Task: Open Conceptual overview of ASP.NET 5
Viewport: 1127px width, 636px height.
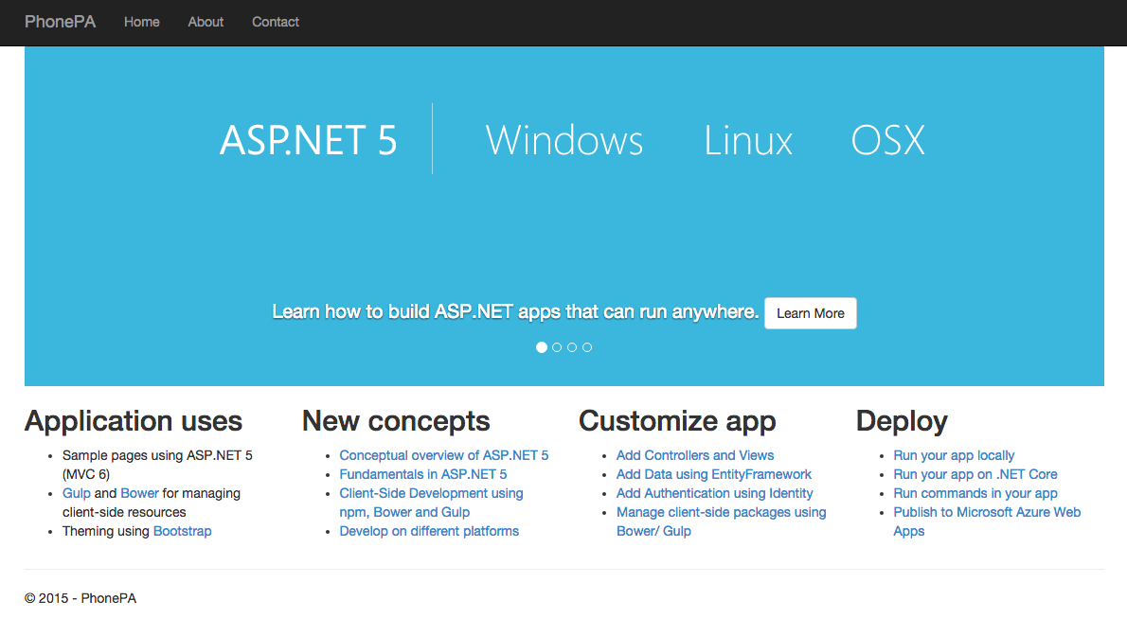Action: 443,455
